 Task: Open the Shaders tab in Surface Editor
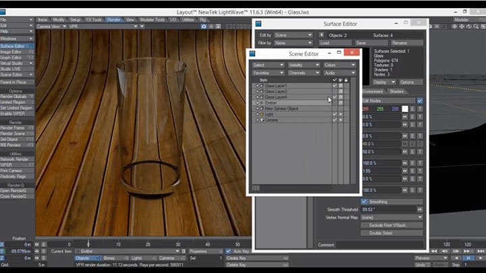tap(396, 92)
